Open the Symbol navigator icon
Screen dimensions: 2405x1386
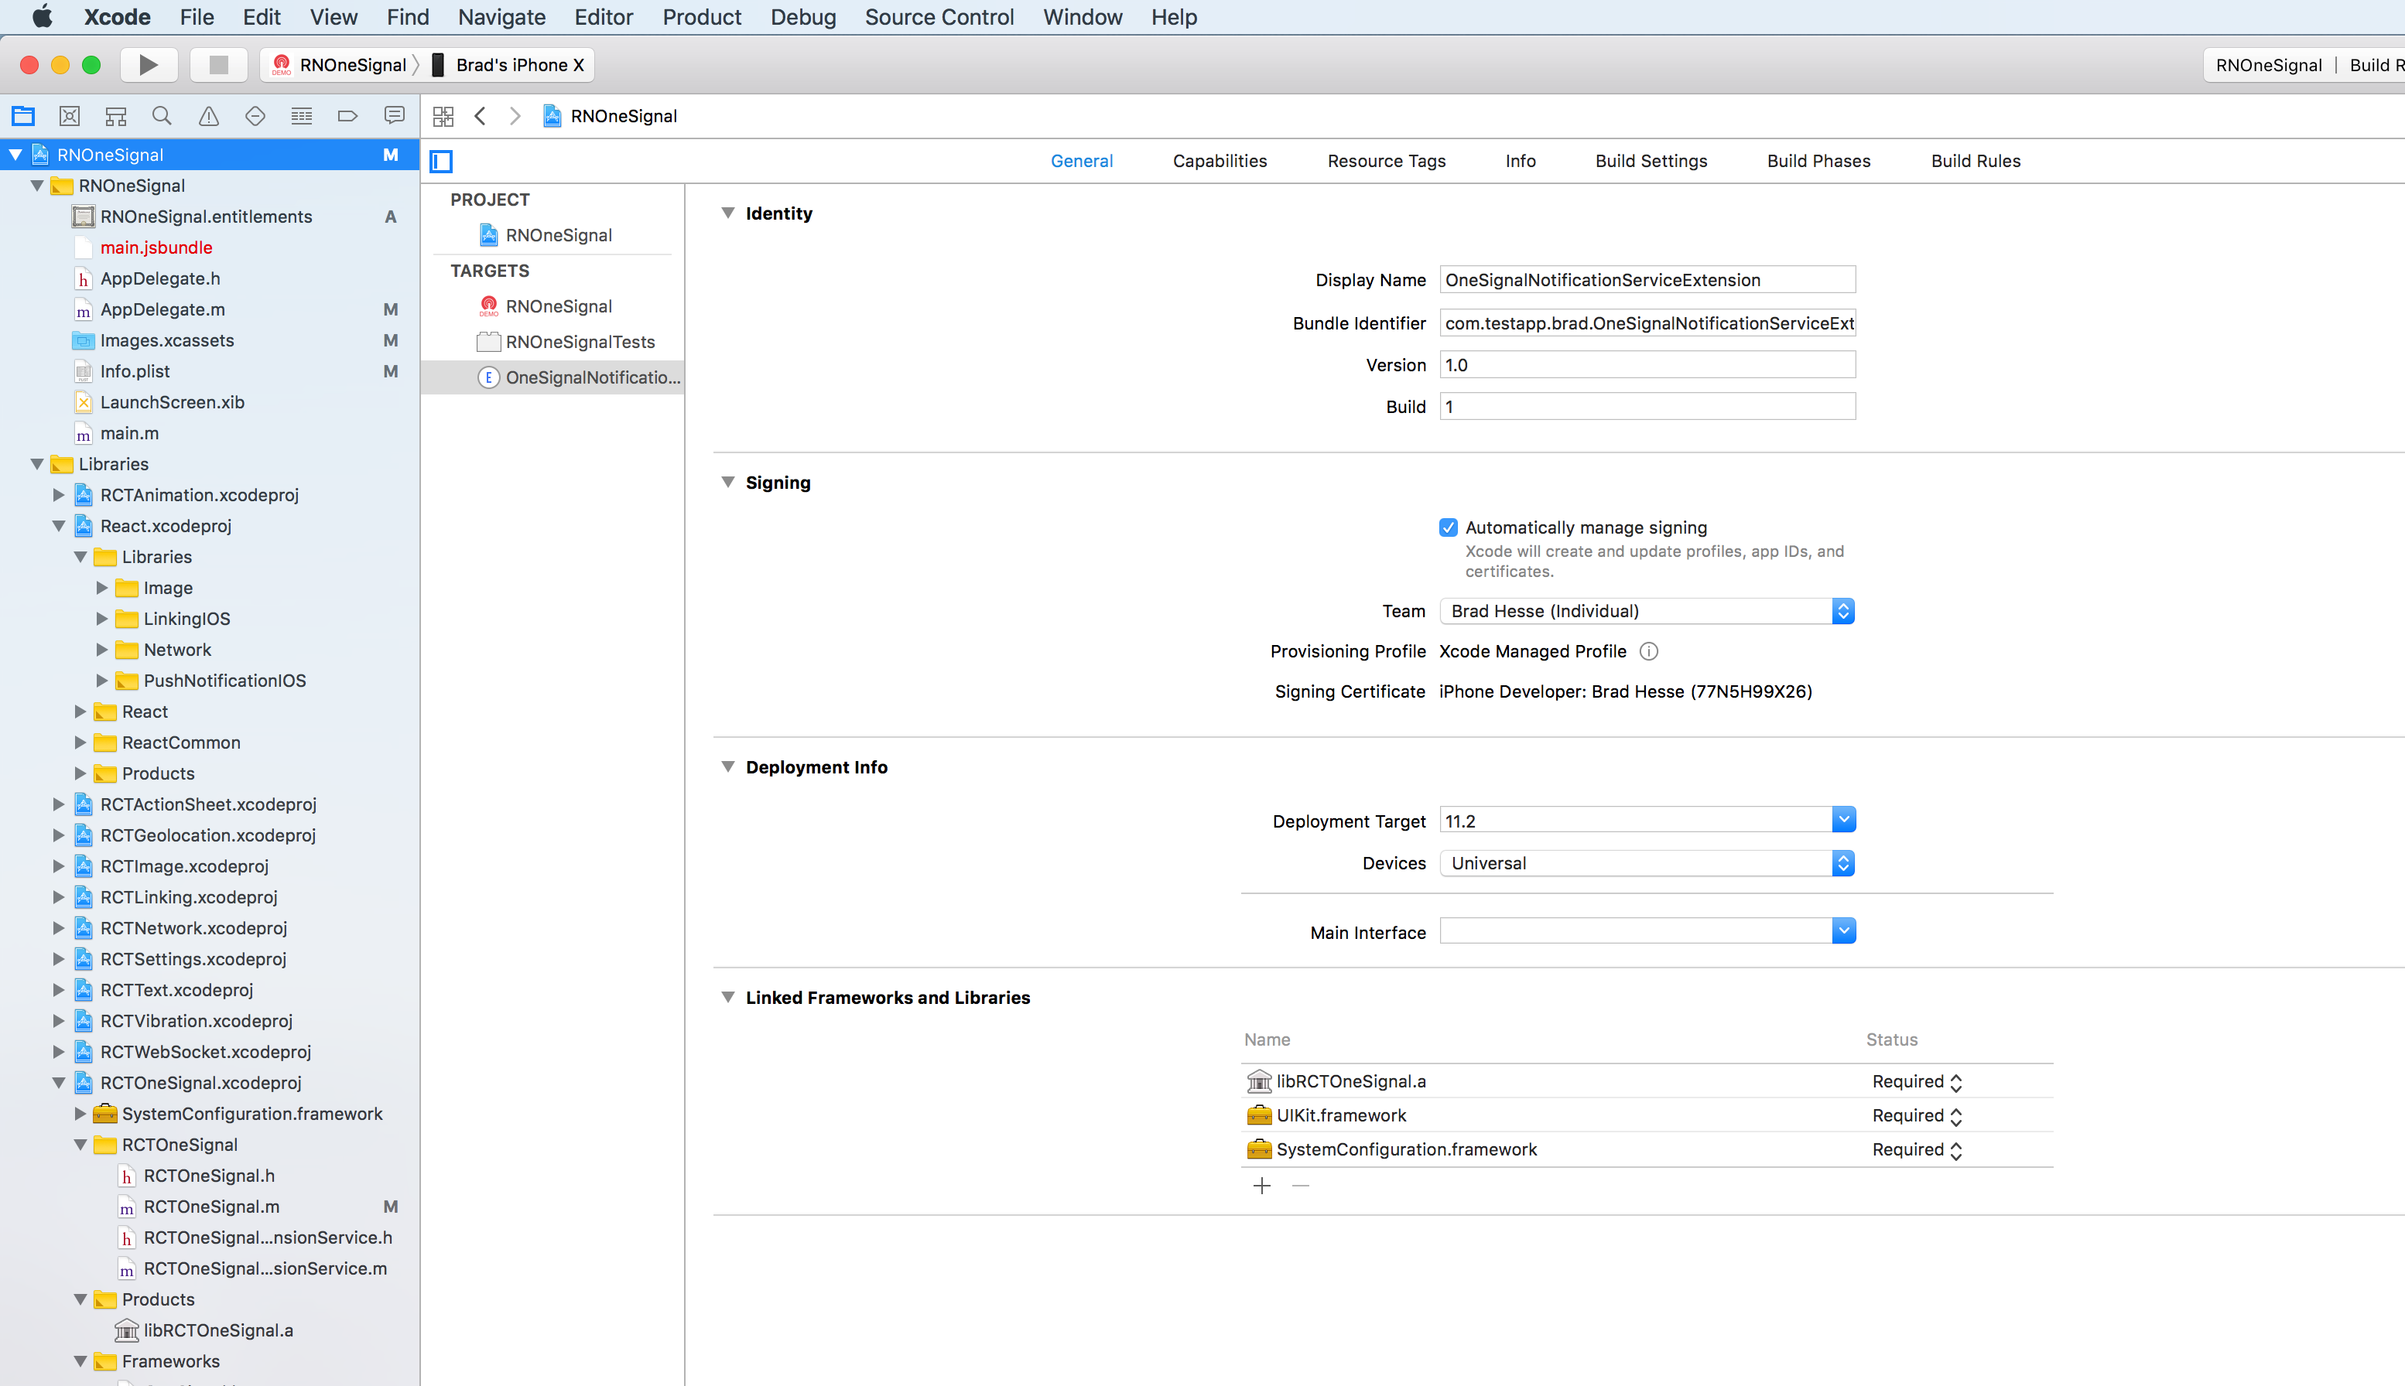point(116,116)
